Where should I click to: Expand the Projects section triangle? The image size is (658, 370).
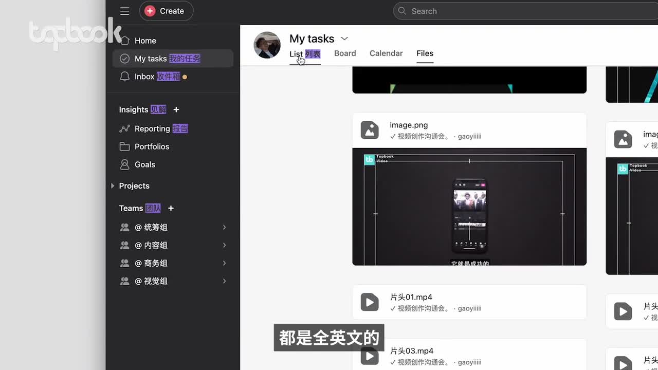pos(113,186)
